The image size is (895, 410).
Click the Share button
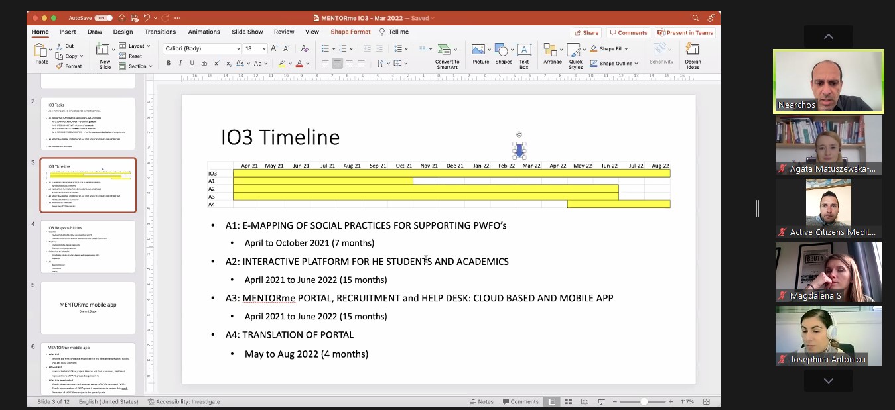(x=586, y=32)
